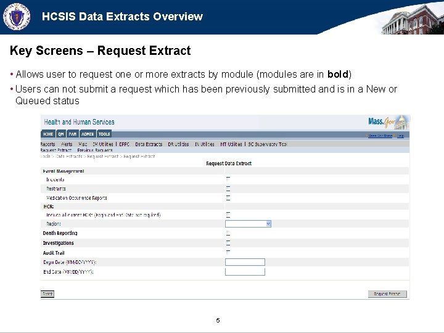
Task: Check the Incidents checkbox
Action: tap(228, 179)
